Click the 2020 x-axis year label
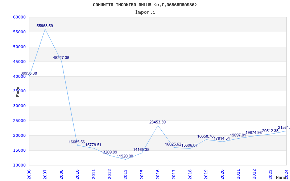The image size is (290, 181). tap(222, 174)
